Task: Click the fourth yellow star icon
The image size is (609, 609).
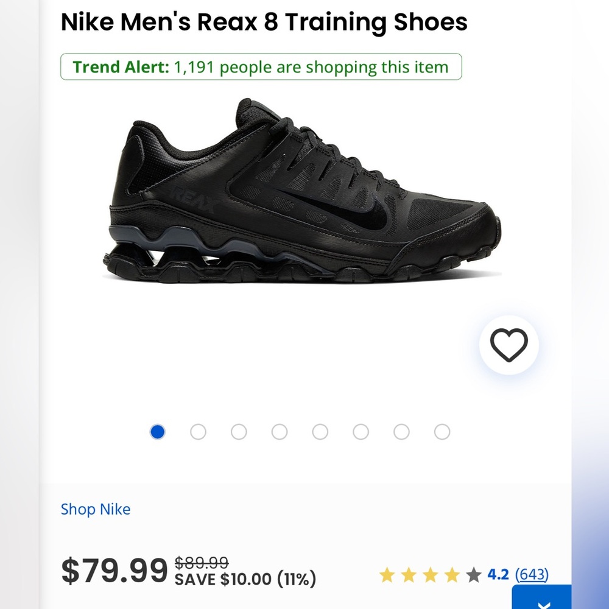Action: pyautogui.click(x=452, y=573)
